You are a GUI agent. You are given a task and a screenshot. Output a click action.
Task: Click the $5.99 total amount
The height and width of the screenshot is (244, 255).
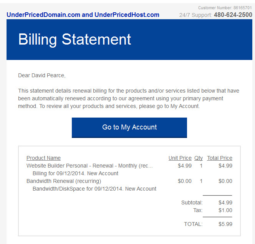[225, 224]
